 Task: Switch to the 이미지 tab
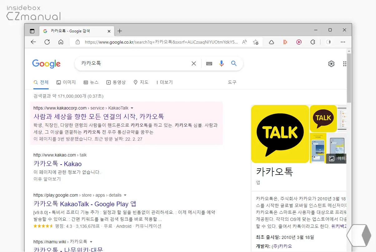66,82
